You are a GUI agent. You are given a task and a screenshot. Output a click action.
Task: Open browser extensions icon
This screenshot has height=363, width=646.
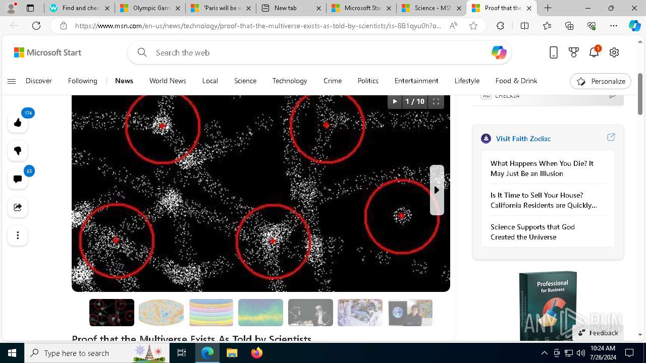click(500, 26)
